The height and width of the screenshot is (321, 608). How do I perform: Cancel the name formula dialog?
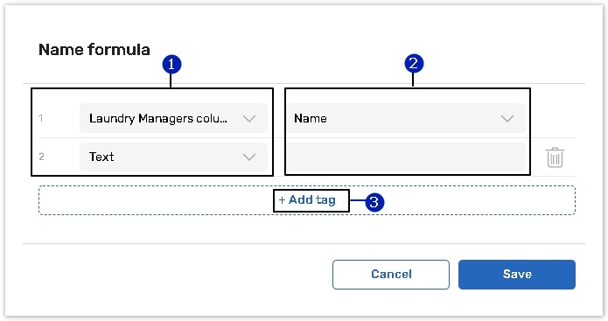point(391,275)
